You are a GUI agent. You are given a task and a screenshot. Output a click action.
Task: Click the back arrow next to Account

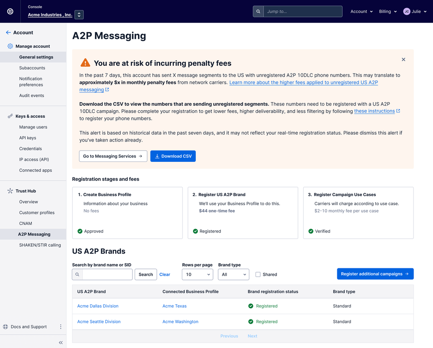pyautogui.click(x=8, y=32)
